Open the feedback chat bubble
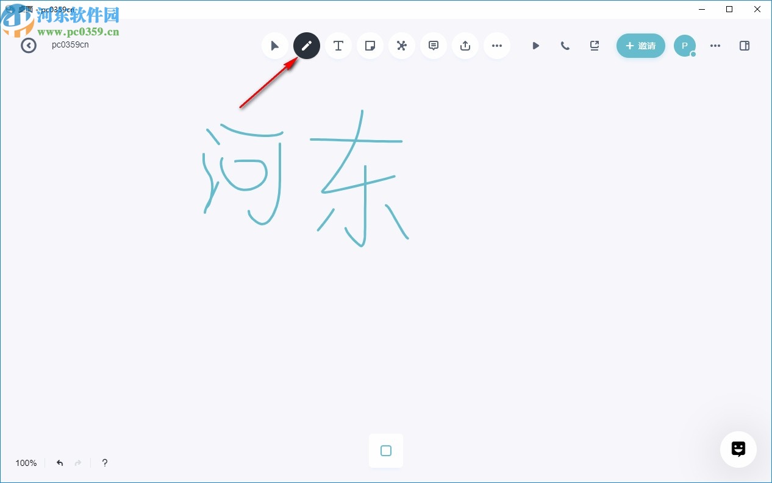This screenshot has height=483, width=772. tap(738, 450)
